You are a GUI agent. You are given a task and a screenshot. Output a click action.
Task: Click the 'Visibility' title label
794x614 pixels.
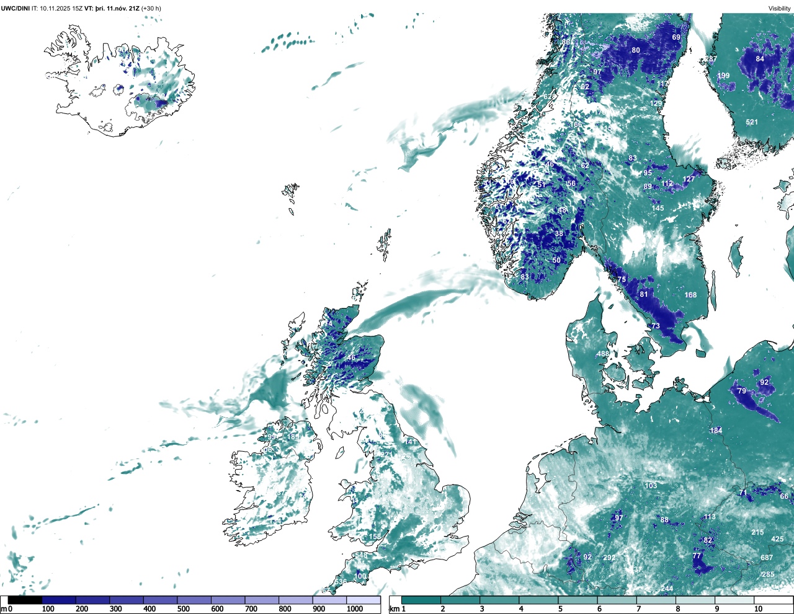[780, 8]
